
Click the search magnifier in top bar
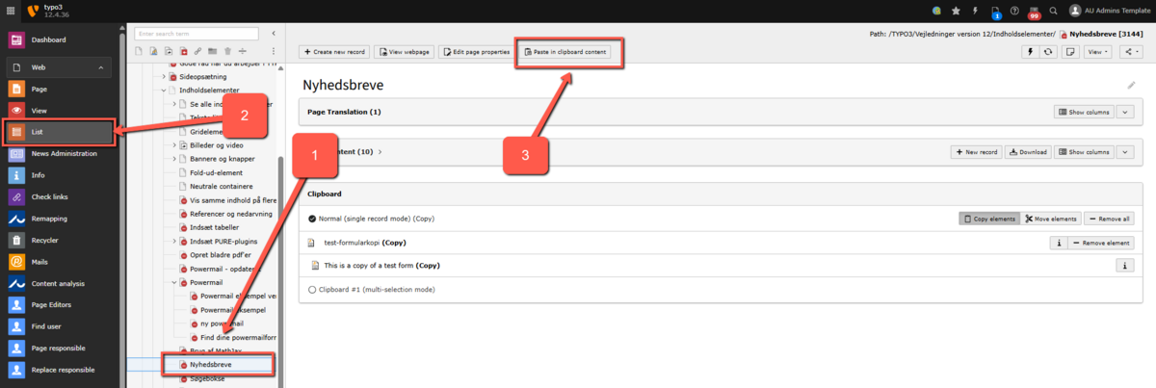pyautogui.click(x=1054, y=11)
